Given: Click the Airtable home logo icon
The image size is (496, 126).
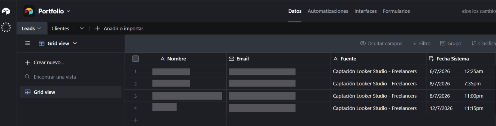Looking at the screenshot, I should coord(6,11).
